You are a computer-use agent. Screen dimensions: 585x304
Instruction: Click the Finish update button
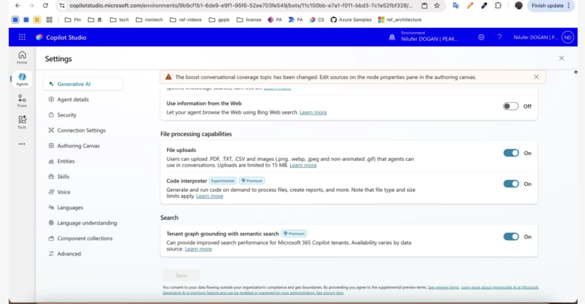tap(547, 6)
